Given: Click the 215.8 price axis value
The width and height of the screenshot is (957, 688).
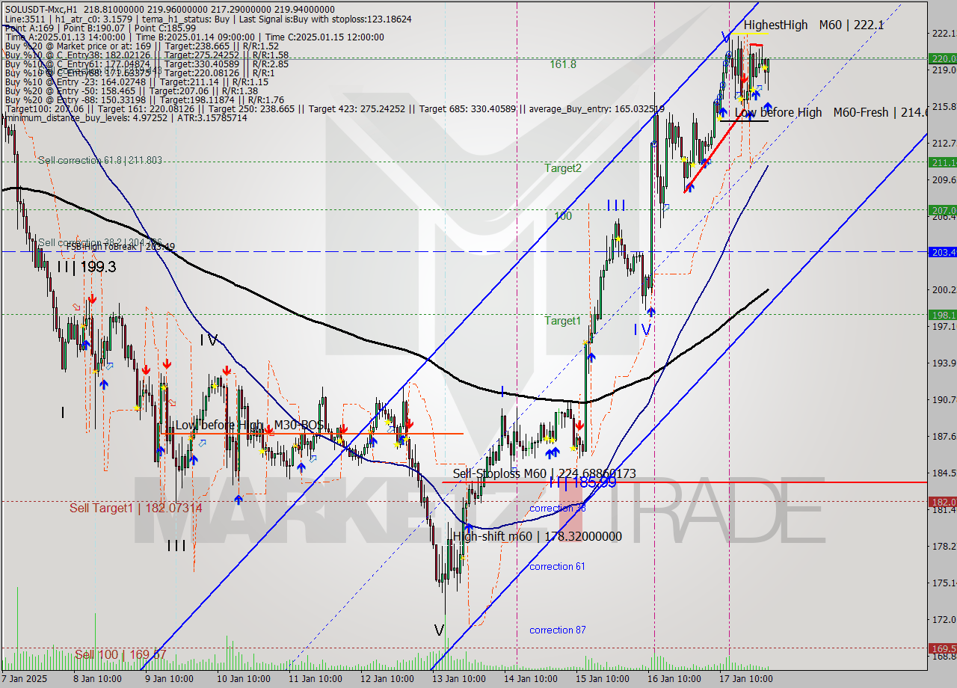Looking at the screenshot, I should (x=944, y=106).
